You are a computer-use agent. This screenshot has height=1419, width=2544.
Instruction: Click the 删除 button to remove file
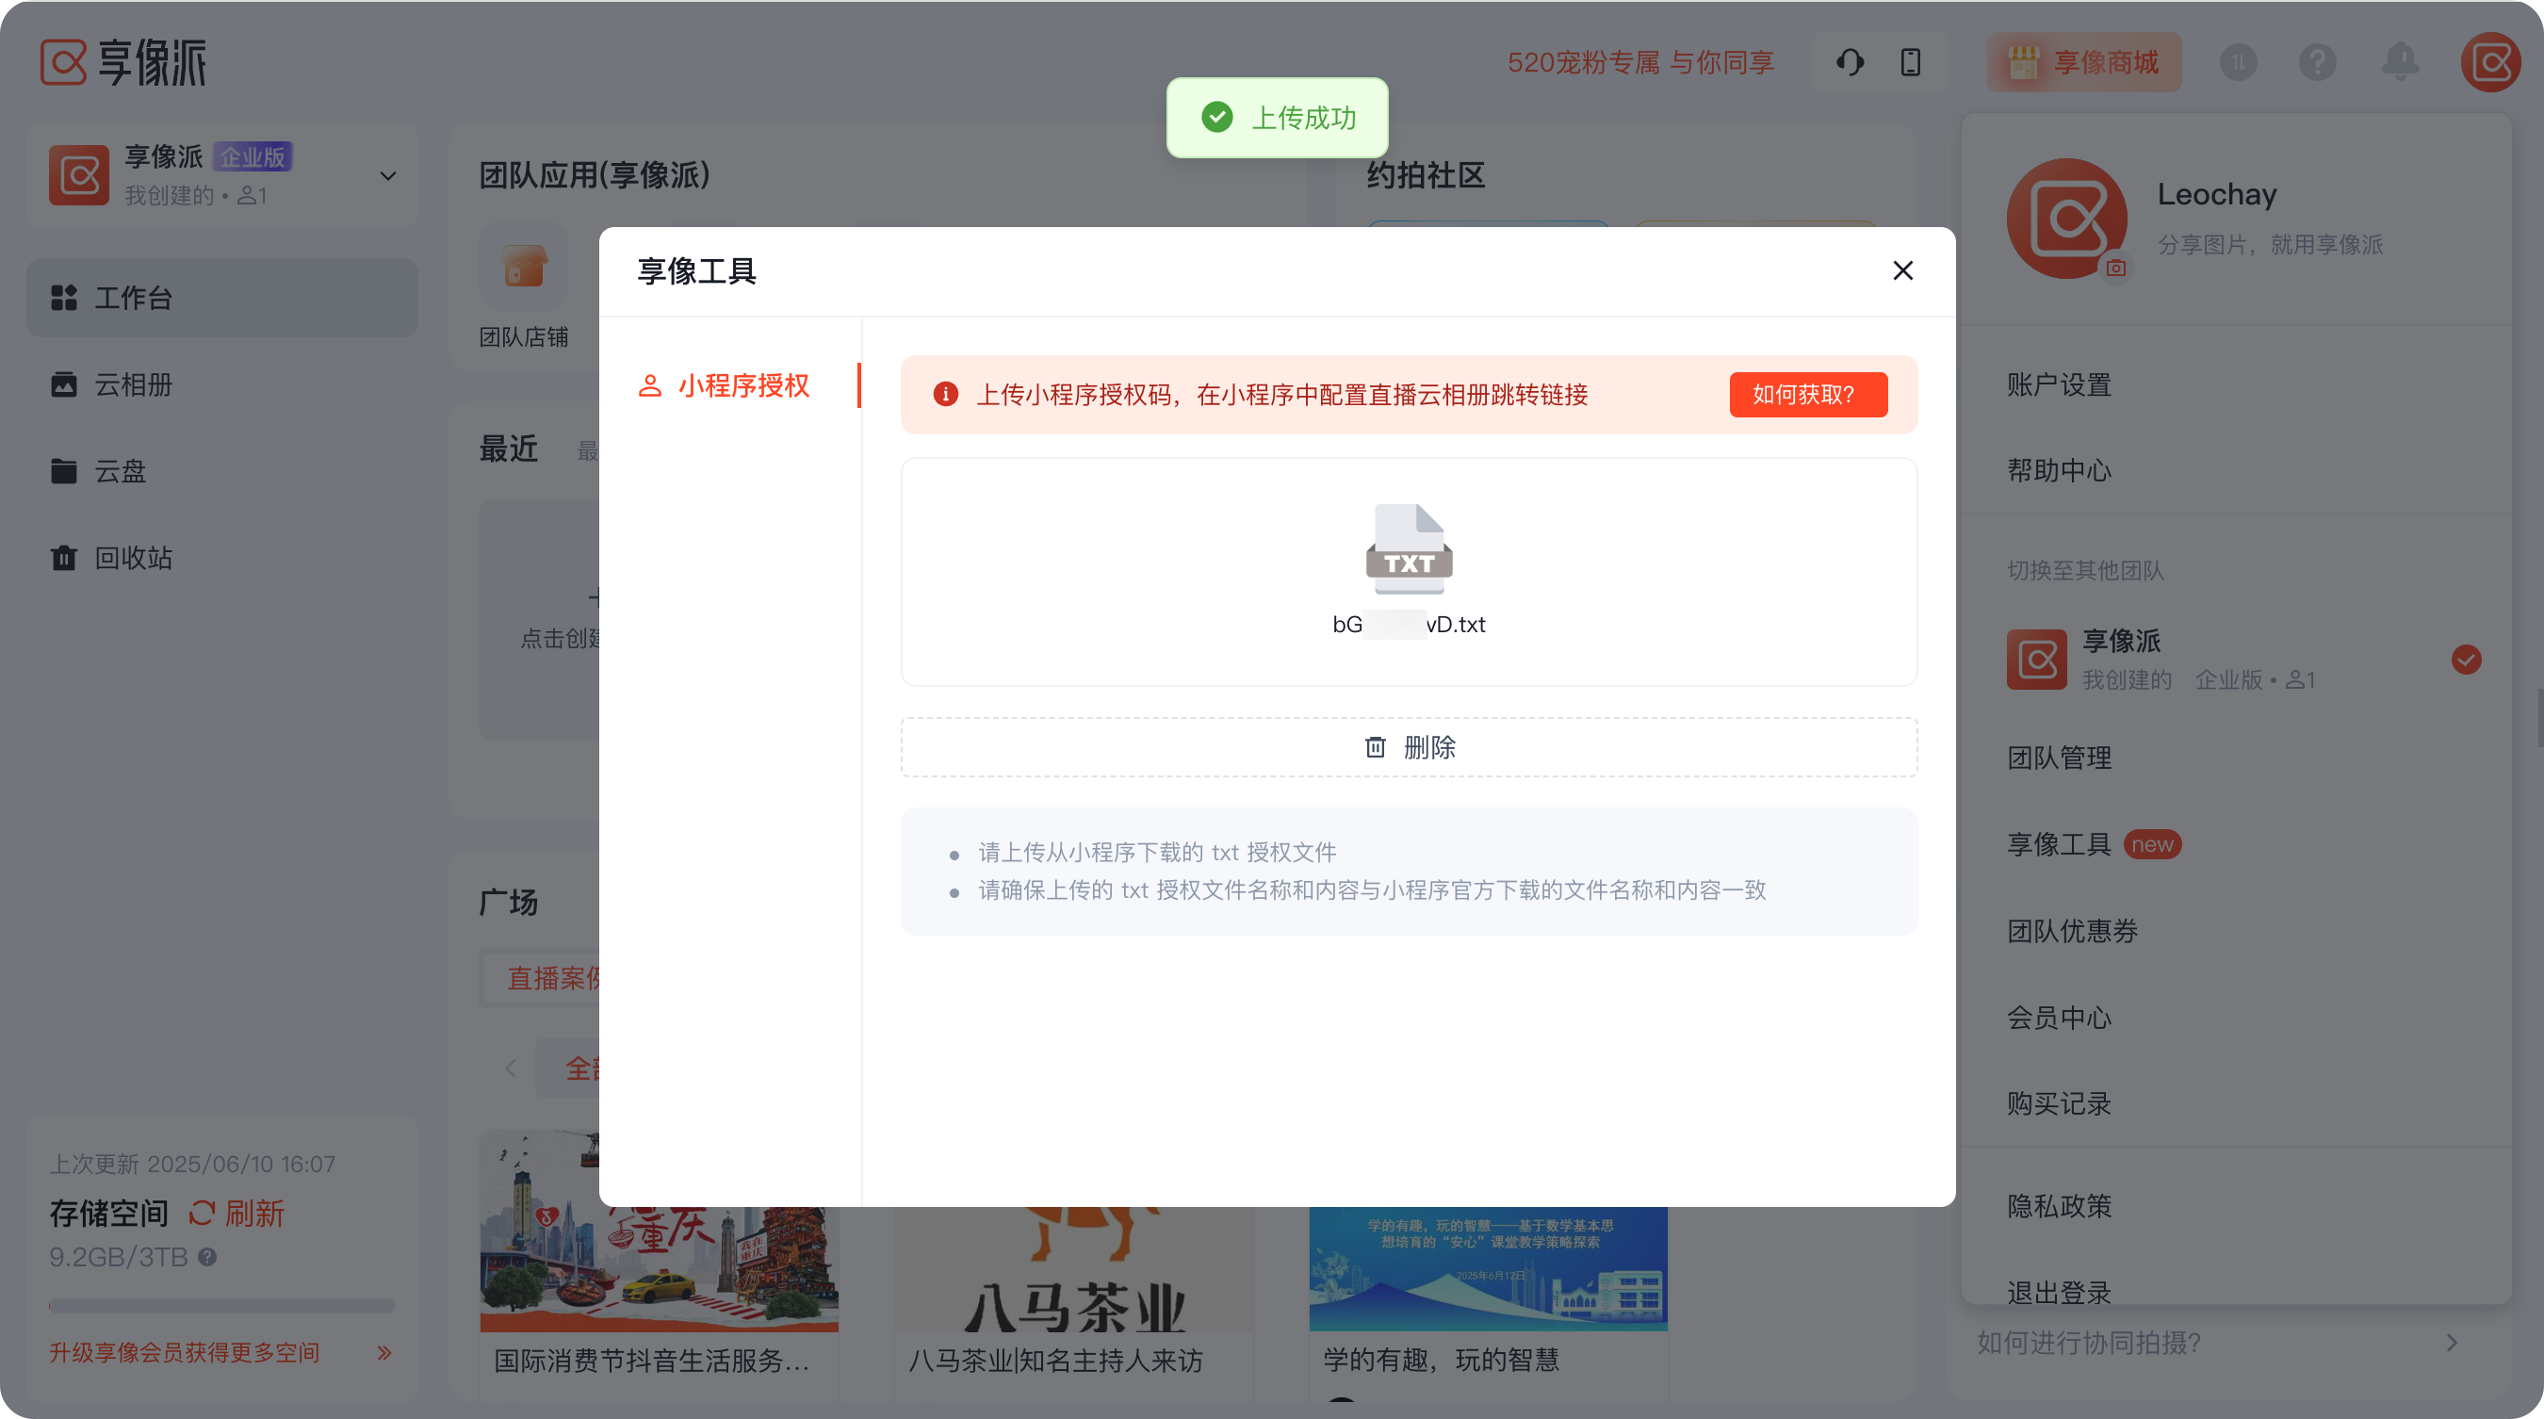pos(1410,746)
